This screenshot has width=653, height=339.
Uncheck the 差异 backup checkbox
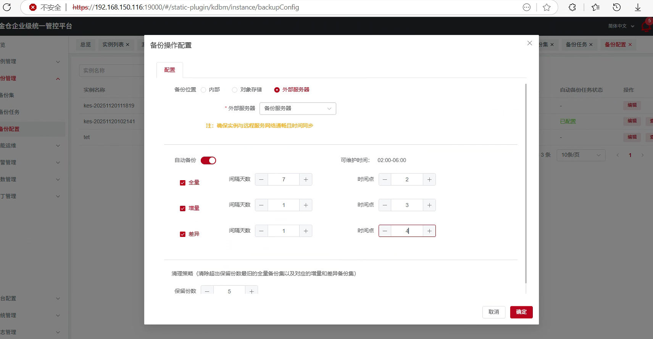pos(182,234)
